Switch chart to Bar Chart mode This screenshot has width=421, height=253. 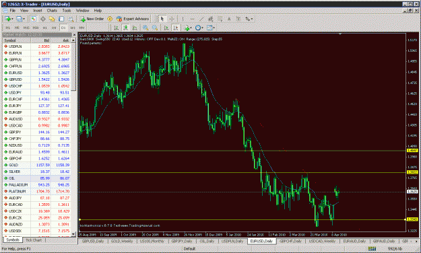click(116, 28)
